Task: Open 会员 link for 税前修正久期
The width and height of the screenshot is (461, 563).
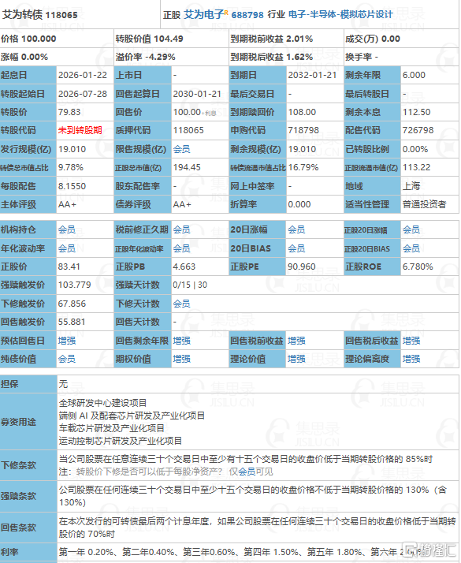Action: pyautogui.click(x=181, y=229)
